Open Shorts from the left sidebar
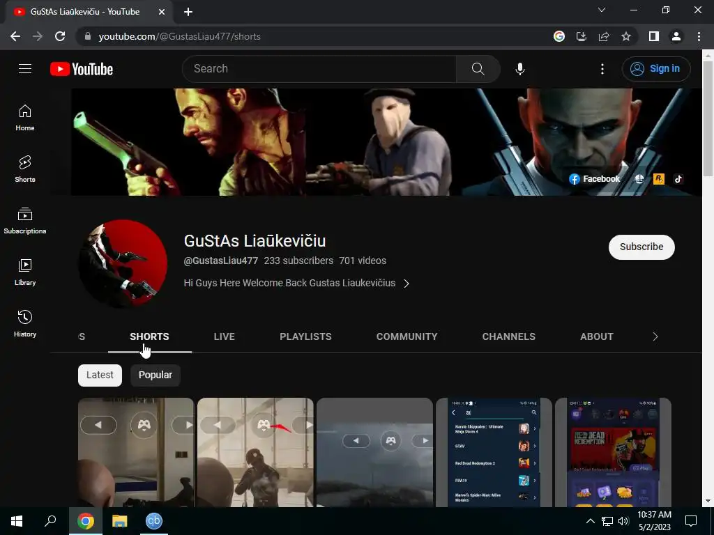The height and width of the screenshot is (535, 714). (25, 169)
